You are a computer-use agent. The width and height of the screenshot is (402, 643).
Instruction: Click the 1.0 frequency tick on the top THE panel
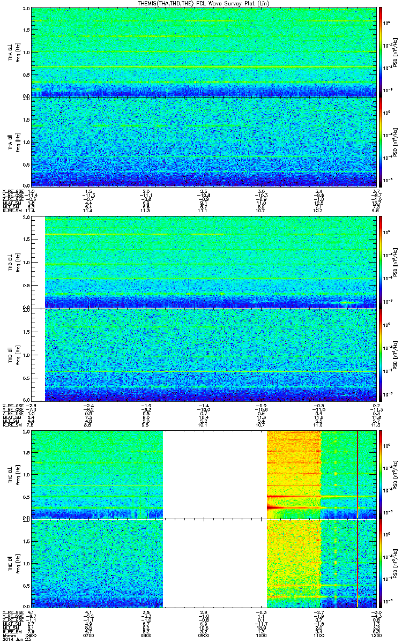coord(26,474)
